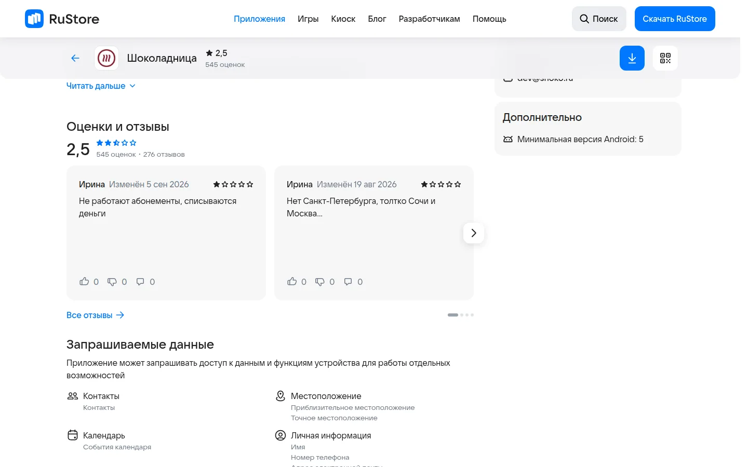
Task: Like Ирина's review about абонементы
Action: pyautogui.click(x=84, y=281)
